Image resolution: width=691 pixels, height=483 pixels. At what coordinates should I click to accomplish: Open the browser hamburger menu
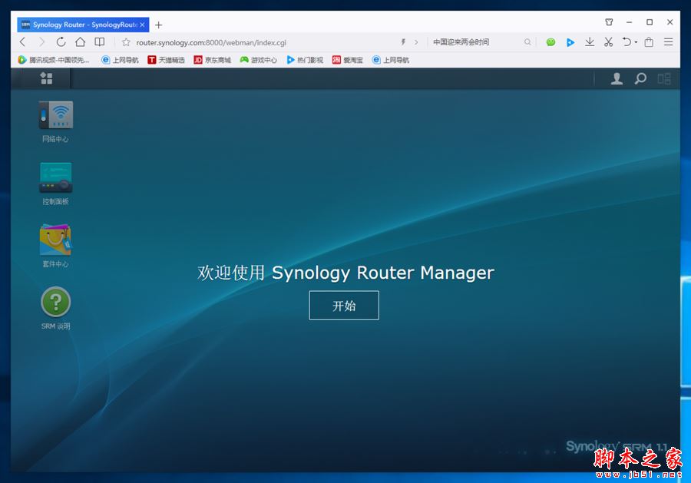coord(669,42)
